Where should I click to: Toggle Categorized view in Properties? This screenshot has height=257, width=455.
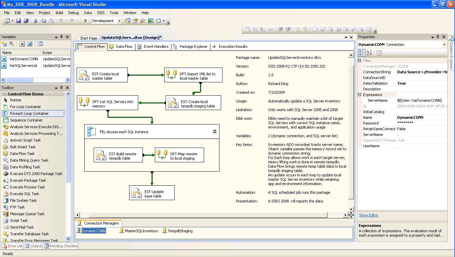pos(362,53)
